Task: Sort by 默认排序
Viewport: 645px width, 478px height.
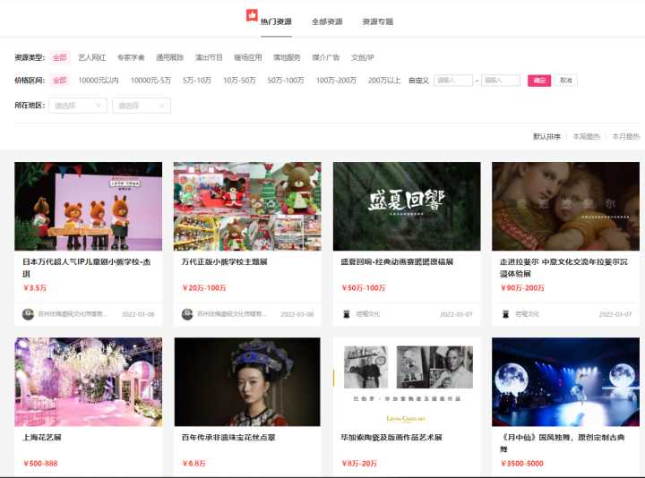Action: coord(546,136)
